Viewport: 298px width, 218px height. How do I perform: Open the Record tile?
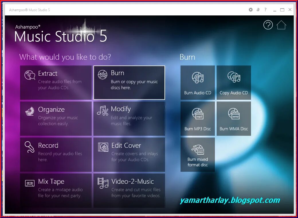pyautogui.click(x=56, y=155)
